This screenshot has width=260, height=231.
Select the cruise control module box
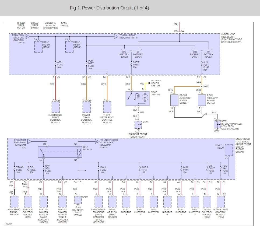pos(207,202)
